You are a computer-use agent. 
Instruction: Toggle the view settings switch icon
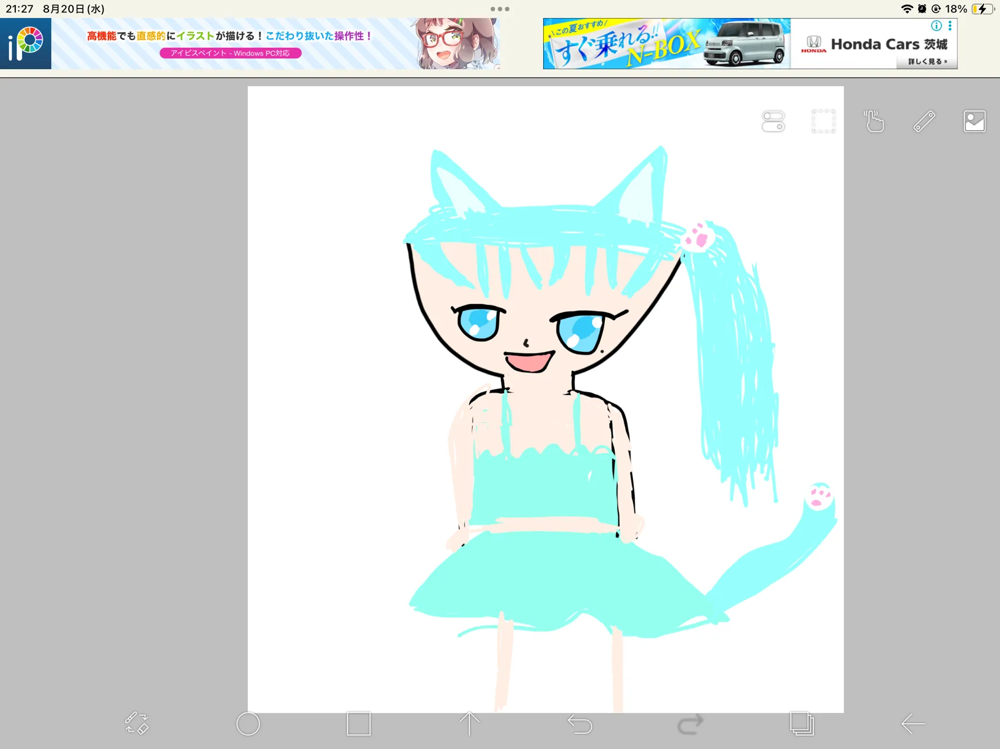pyautogui.click(x=773, y=121)
